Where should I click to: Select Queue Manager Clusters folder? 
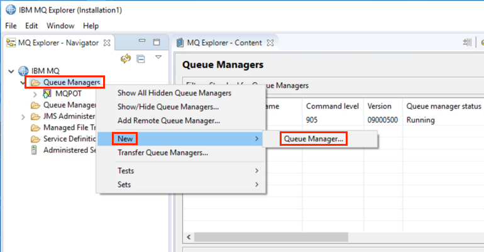pyautogui.click(x=69, y=105)
